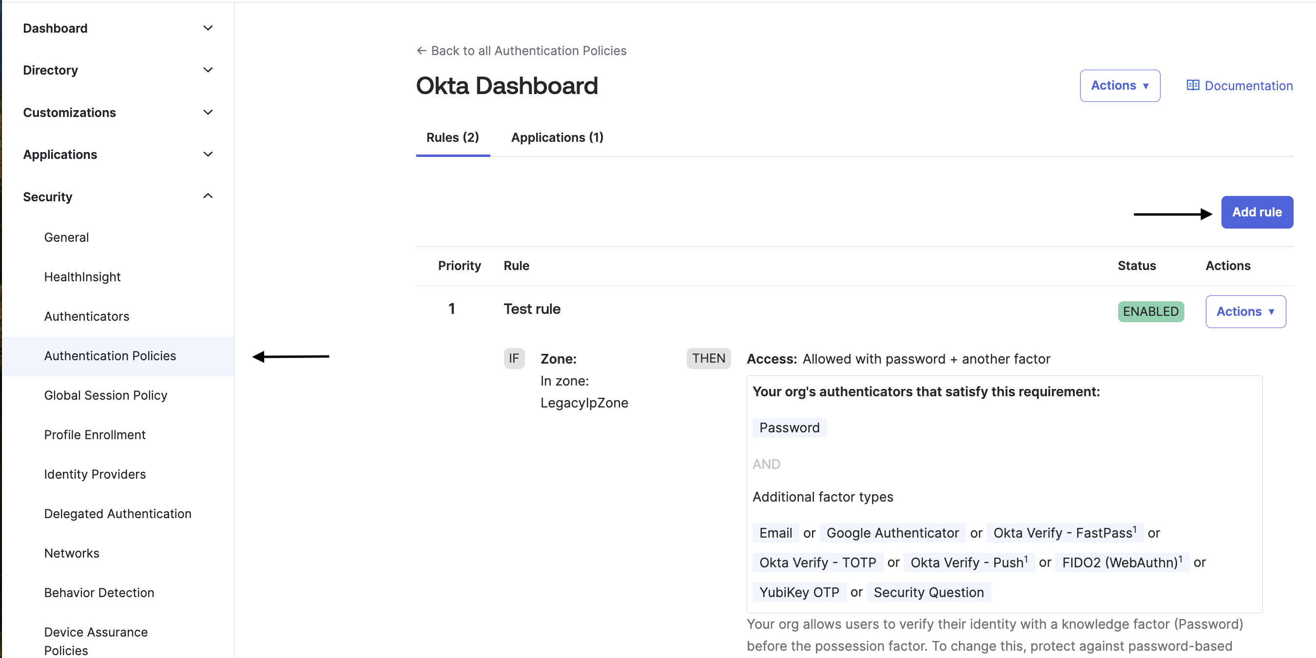Viewport: 1316px width, 658px height.
Task: Click the Password authenticator tag
Action: (789, 427)
